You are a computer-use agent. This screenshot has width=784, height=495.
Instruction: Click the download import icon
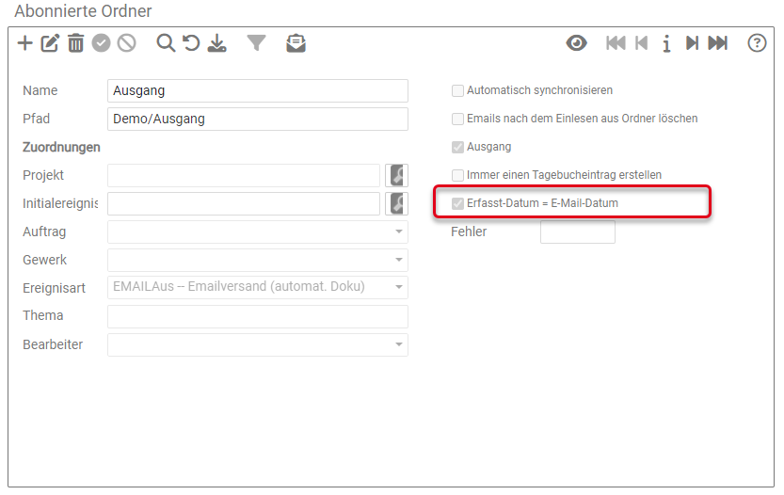tap(217, 43)
